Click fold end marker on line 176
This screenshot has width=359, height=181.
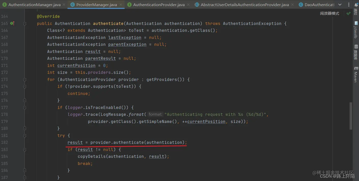click(25, 100)
